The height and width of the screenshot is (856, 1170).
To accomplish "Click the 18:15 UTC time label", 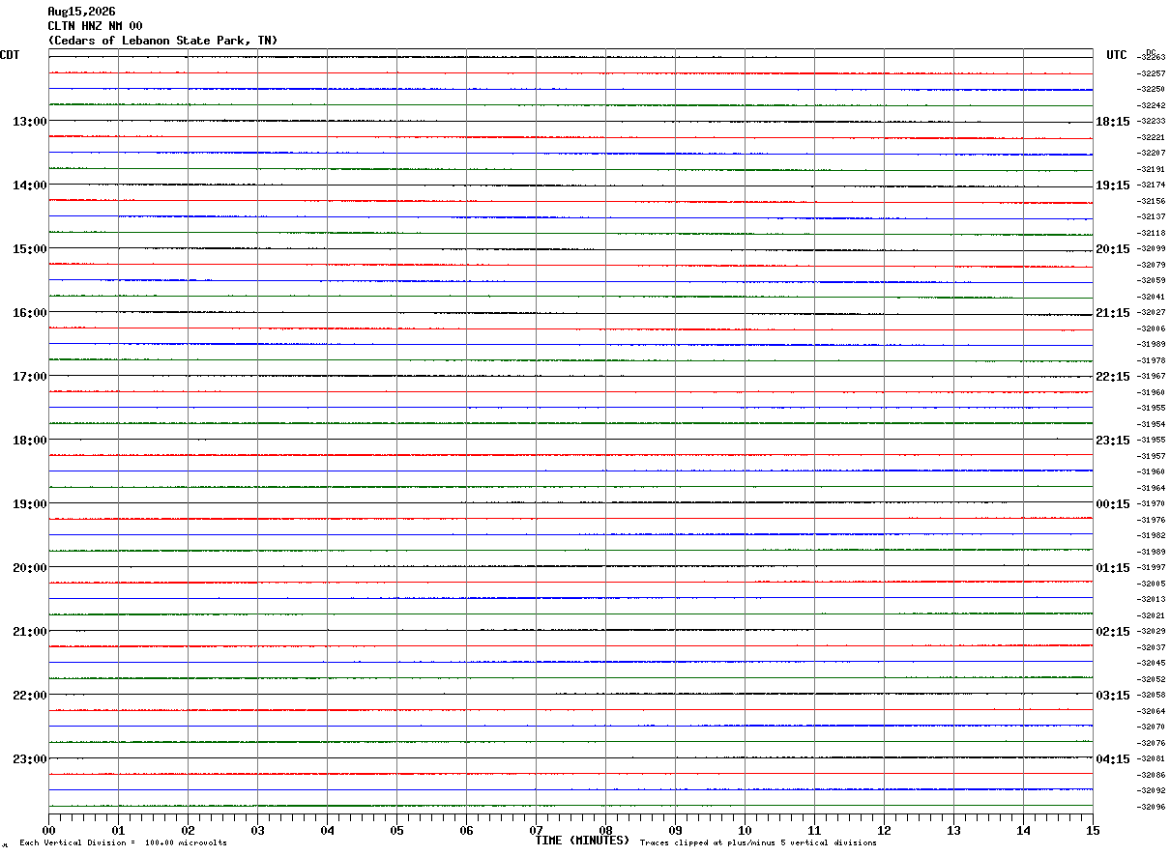I will point(1113,122).
